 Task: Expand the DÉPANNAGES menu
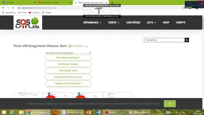point(92,22)
